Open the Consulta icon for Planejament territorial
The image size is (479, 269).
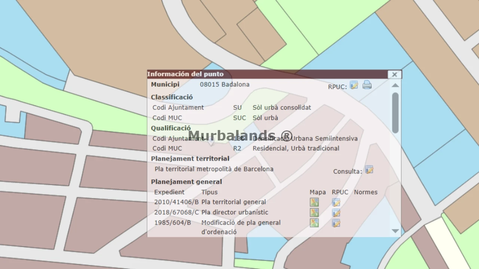[x=369, y=170]
